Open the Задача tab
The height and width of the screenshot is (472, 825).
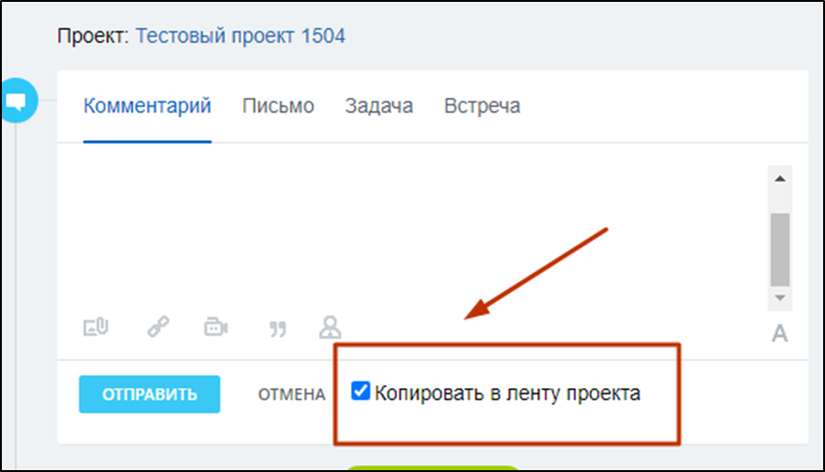tap(378, 105)
